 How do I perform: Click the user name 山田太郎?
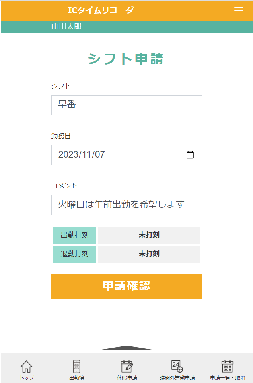pos(66,27)
